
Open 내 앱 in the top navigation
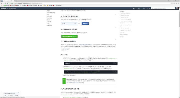148,8
